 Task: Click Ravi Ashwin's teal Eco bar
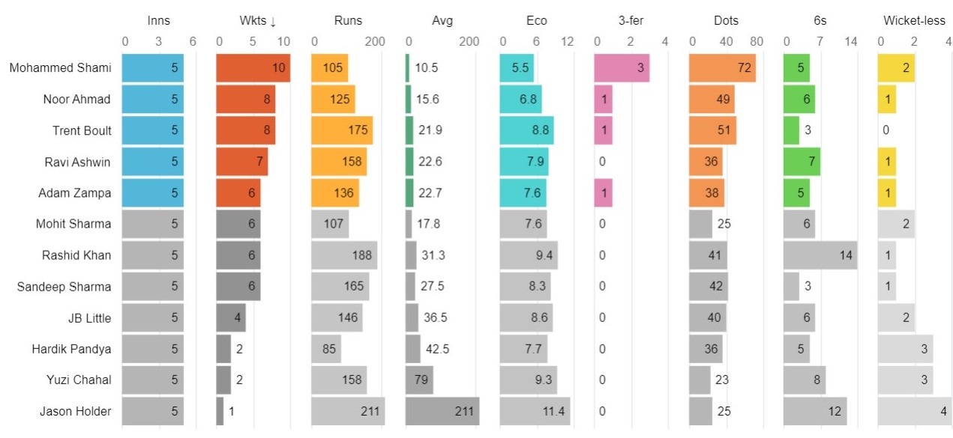click(x=524, y=162)
